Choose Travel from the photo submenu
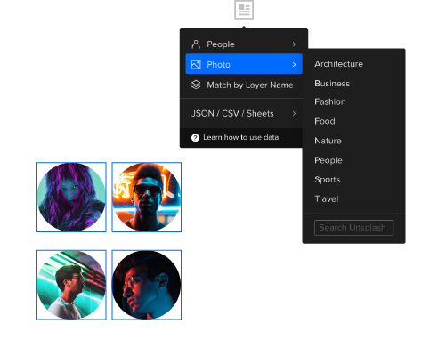 [x=327, y=198]
